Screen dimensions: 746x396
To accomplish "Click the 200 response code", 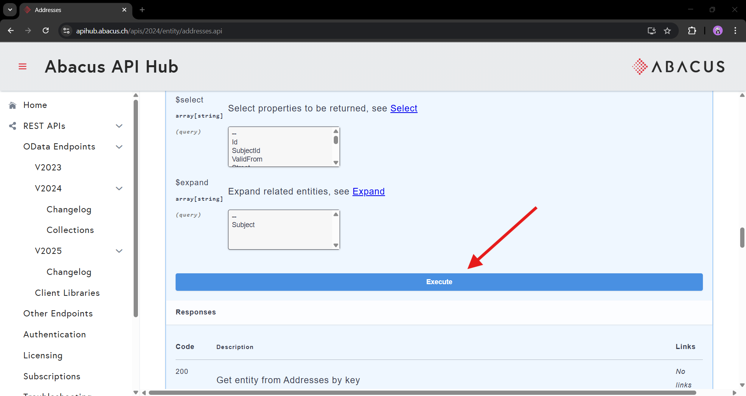I will (x=182, y=372).
